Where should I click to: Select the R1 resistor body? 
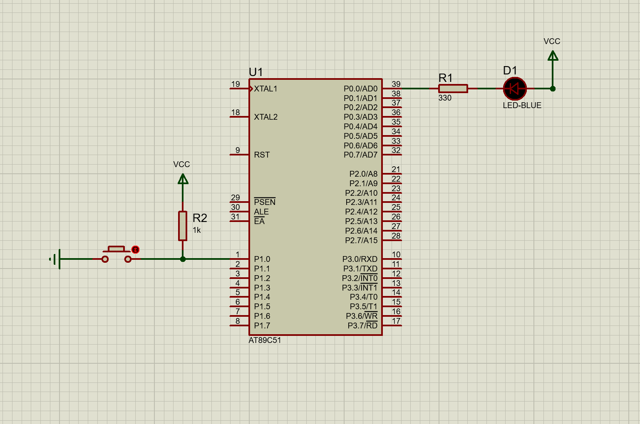453,89
